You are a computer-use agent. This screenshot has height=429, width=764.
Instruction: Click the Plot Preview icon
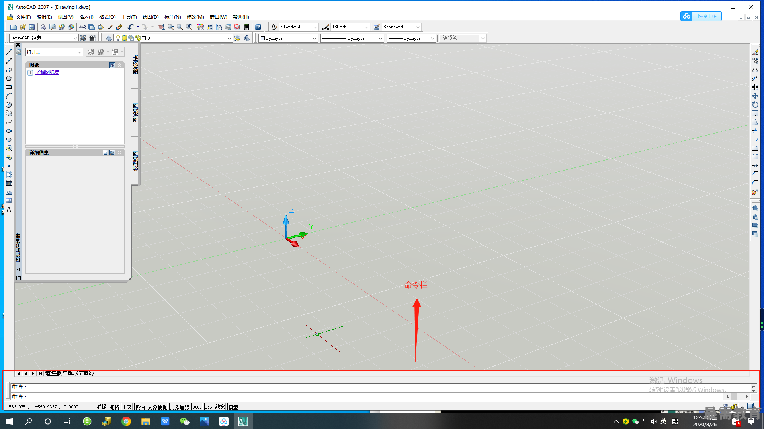52,27
